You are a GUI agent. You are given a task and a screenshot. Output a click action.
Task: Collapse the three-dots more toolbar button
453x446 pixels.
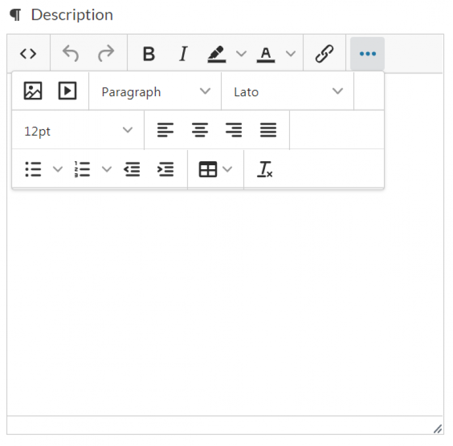[367, 54]
